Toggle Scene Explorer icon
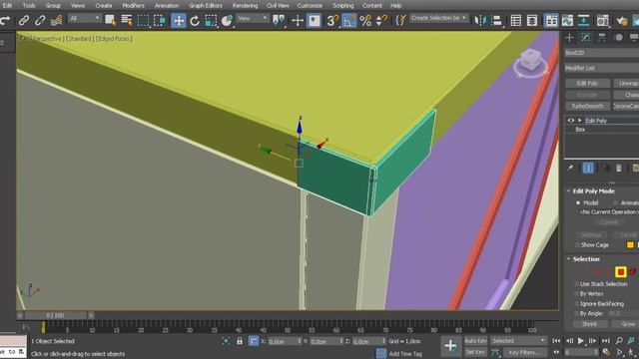This screenshot has height=359, width=639. click(516, 20)
